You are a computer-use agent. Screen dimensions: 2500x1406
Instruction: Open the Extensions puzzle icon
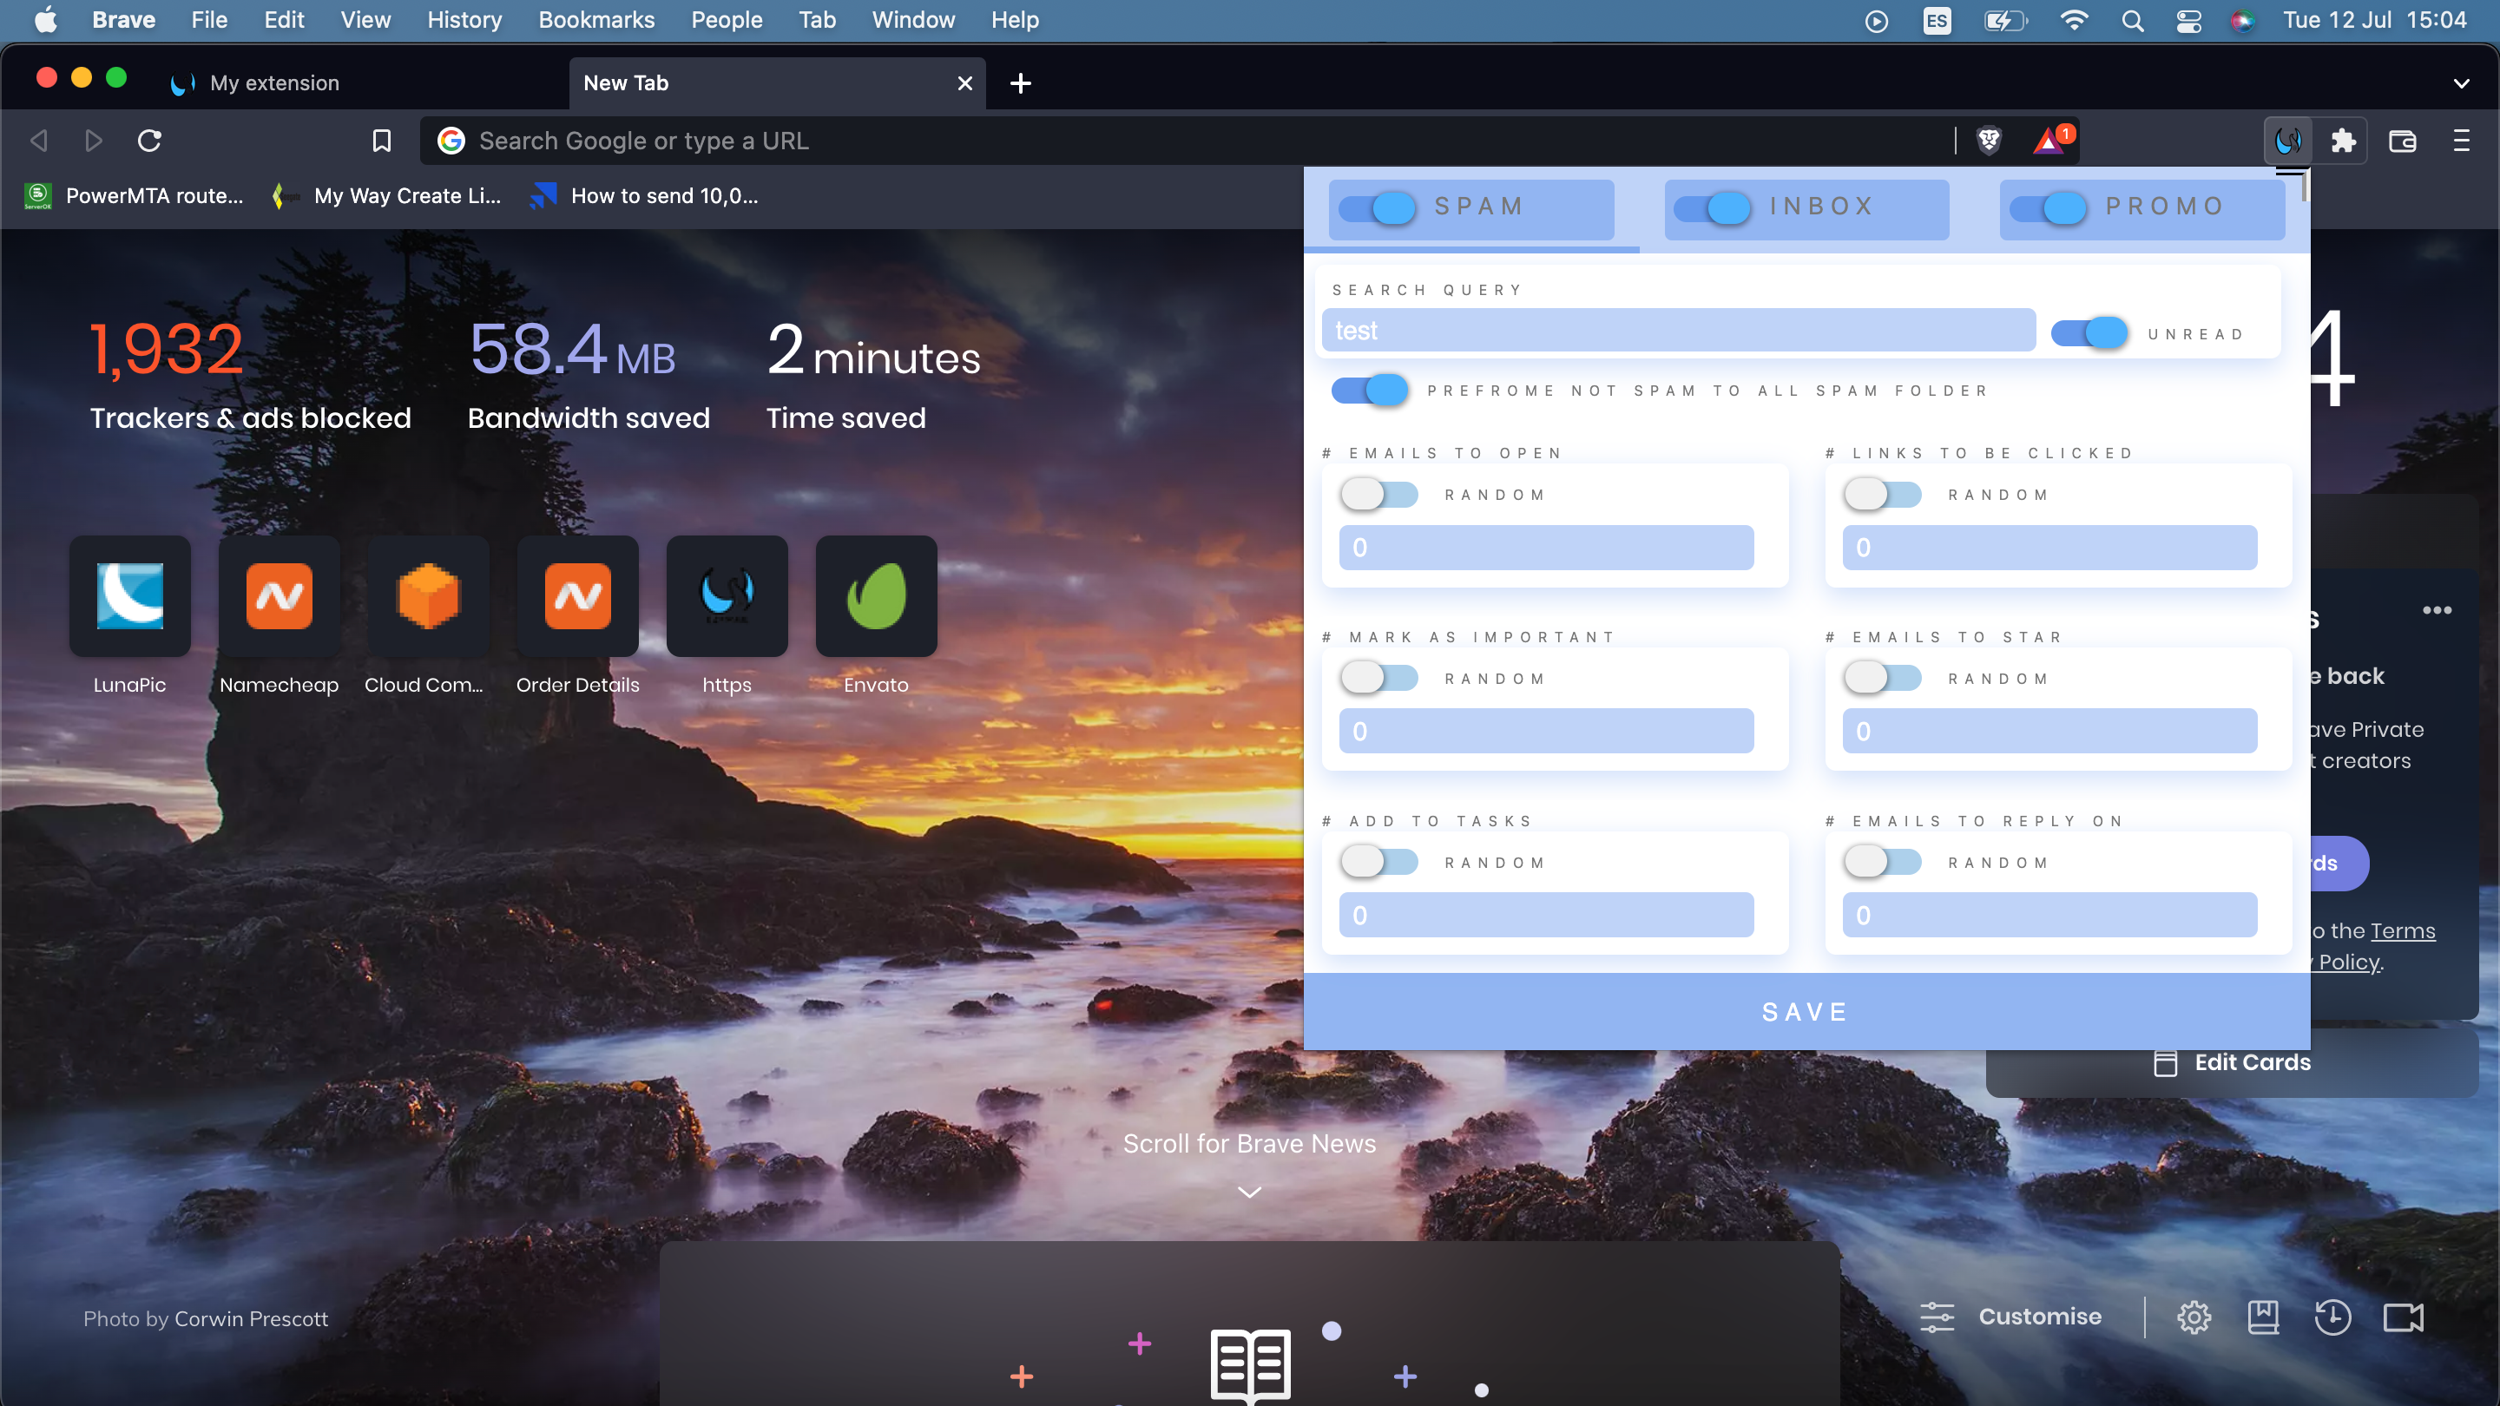2344,141
